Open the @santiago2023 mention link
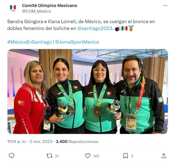This screenshot has width=172, height=164. coord(95,28)
